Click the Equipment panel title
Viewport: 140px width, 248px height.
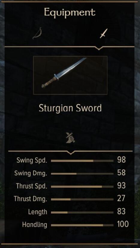tap(70, 12)
